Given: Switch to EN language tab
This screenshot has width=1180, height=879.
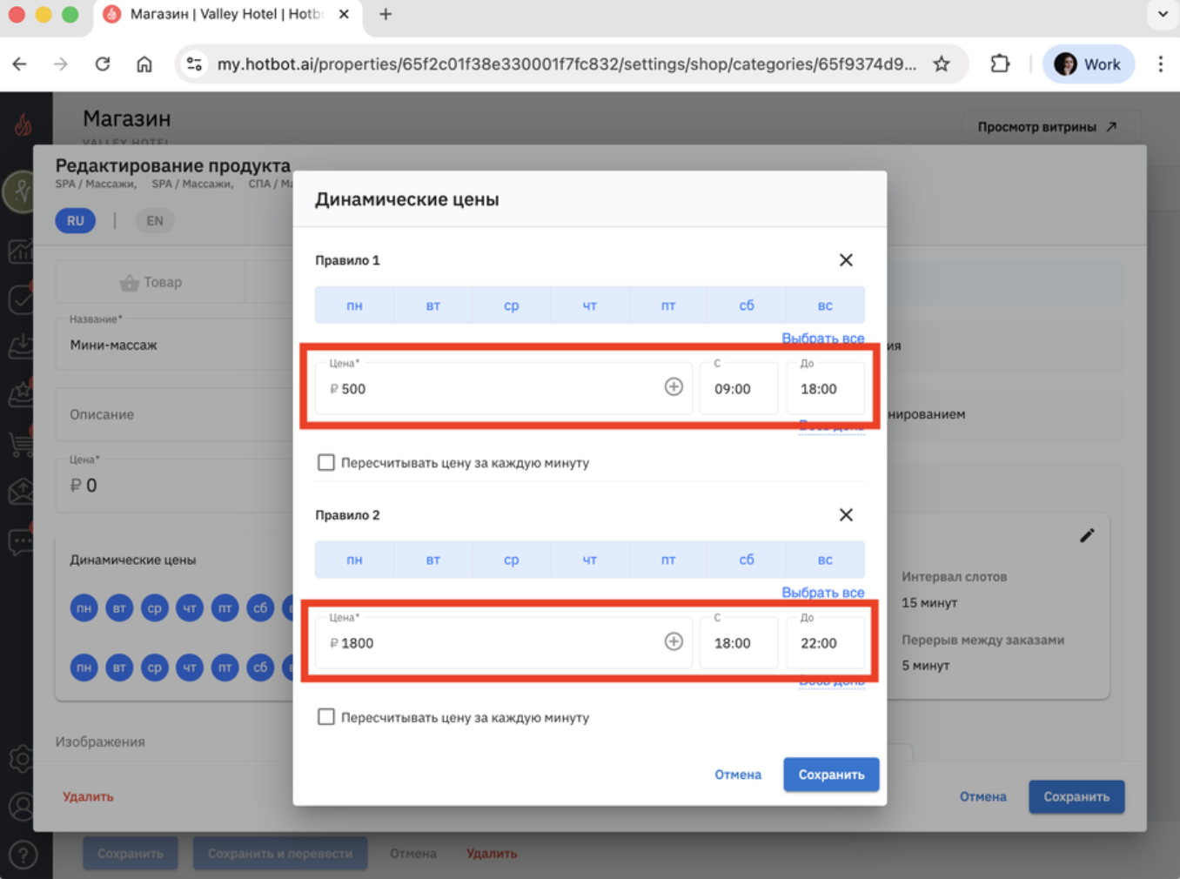Looking at the screenshot, I should coord(155,221).
